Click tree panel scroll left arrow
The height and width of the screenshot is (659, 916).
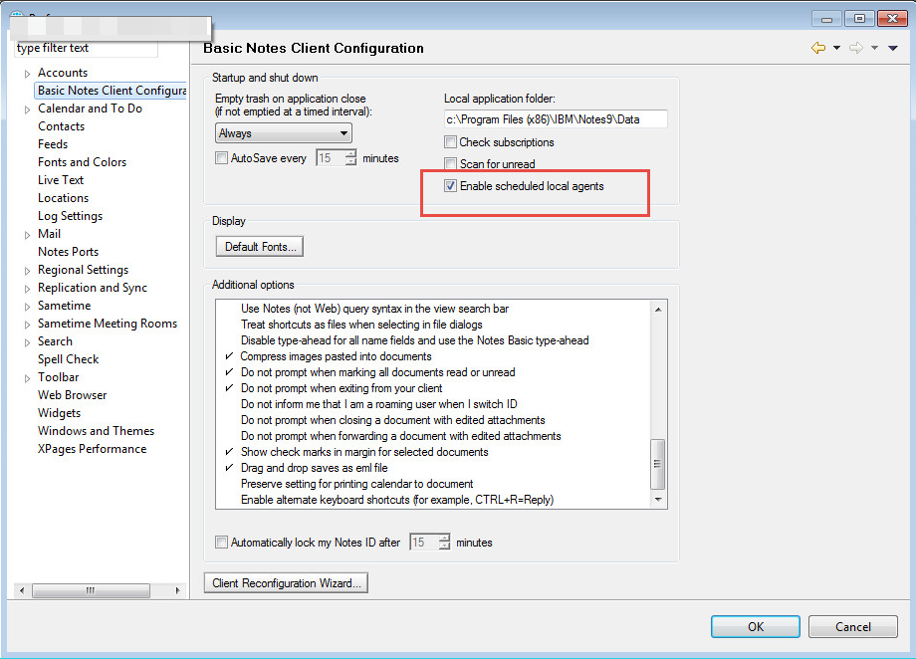click(22, 590)
